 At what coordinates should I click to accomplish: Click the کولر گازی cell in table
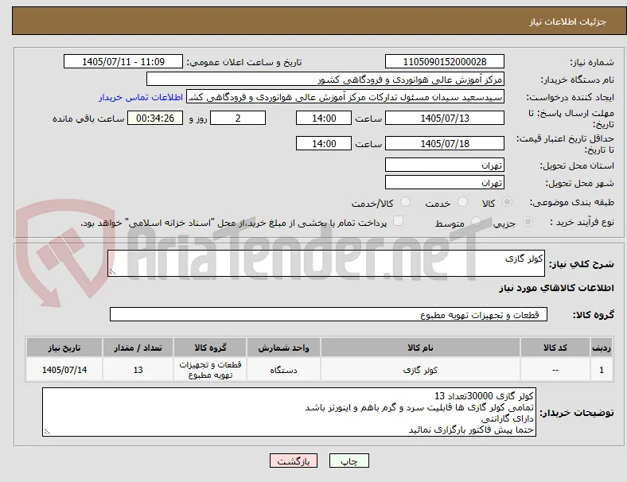[x=420, y=370]
